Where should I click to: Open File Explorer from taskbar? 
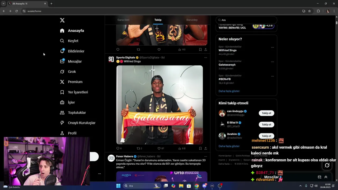(x=181, y=186)
